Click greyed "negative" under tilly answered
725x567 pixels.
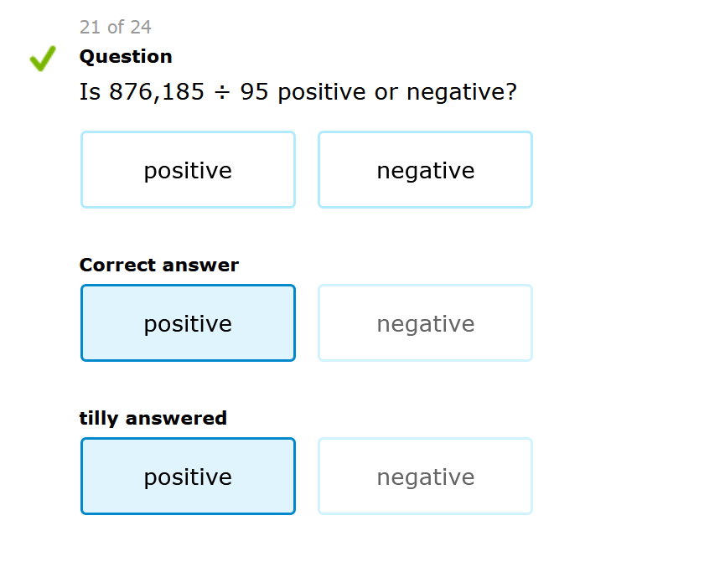(425, 477)
